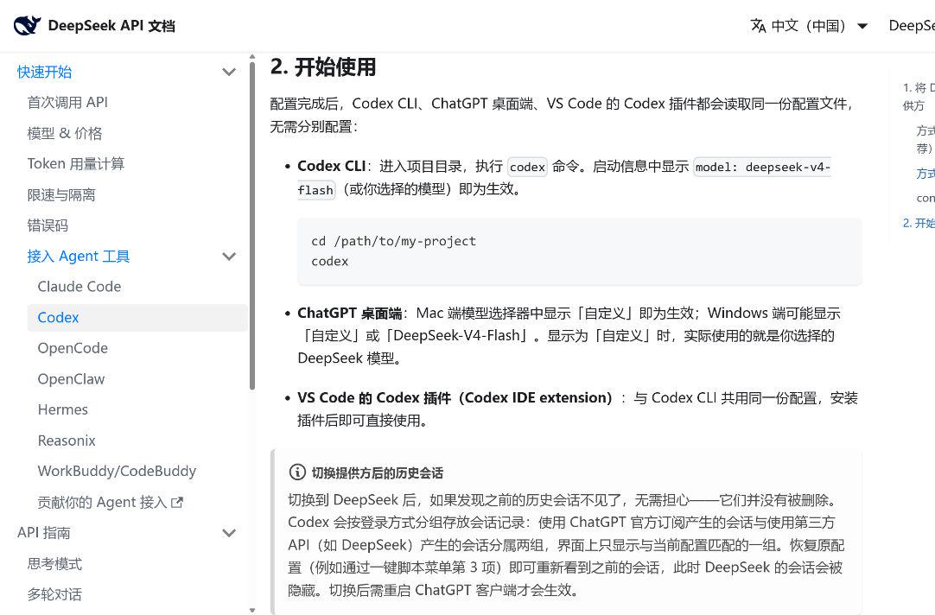Open DeepSeek navbar link at top right

pyautogui.click(x=912, y=26)
